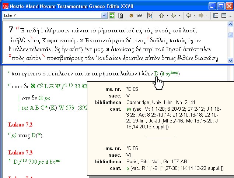Click '*D 06' manuscript number in tooltip
The height and width of the screenshot is (178, 234).
point(132,148)
